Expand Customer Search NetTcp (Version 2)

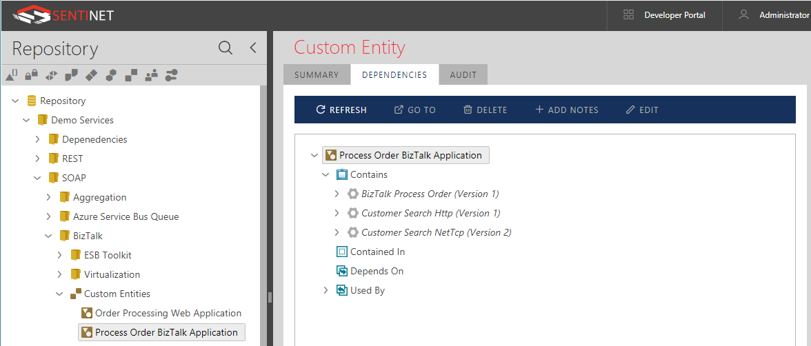(337, 232)
